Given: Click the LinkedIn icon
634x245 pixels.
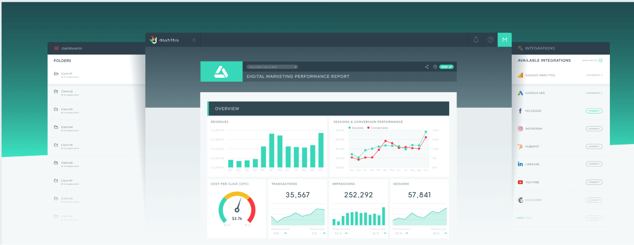Looking at the screenshot, I should pos(520,164).
